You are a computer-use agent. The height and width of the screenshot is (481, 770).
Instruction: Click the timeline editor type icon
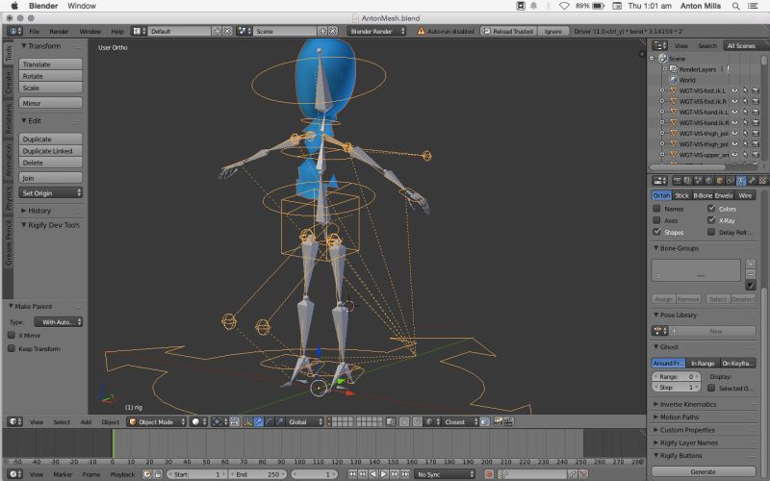pyautogui.click(x=15, y=474)
